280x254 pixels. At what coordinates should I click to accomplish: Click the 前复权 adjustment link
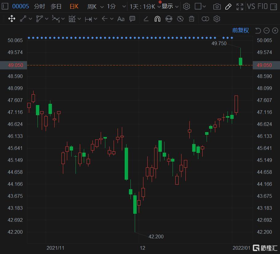tap(240, 30)
